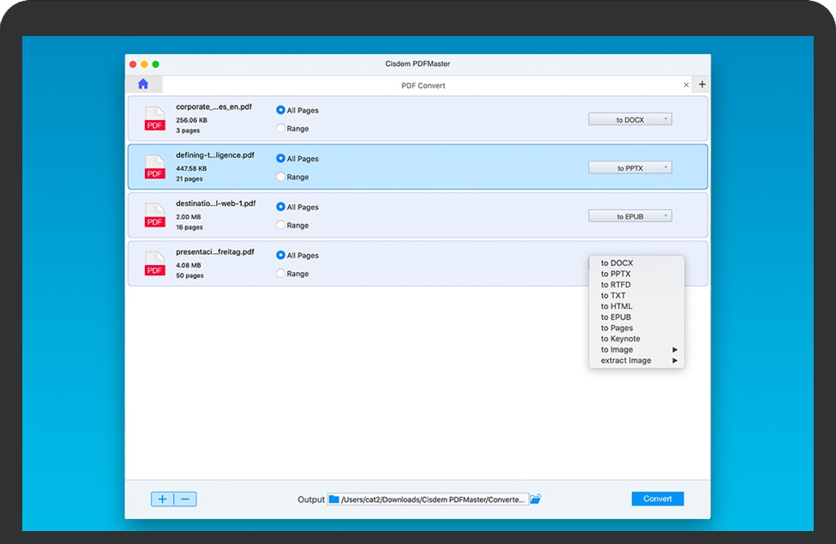Image resolution: width=836 pixels, height=544 pixels.
Task: Click the Convert button
Action: (x=658, y=499)
